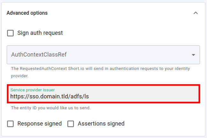Tick the Response signed checkbox
The height and width of the screenshot is (138, 207).
11,124
